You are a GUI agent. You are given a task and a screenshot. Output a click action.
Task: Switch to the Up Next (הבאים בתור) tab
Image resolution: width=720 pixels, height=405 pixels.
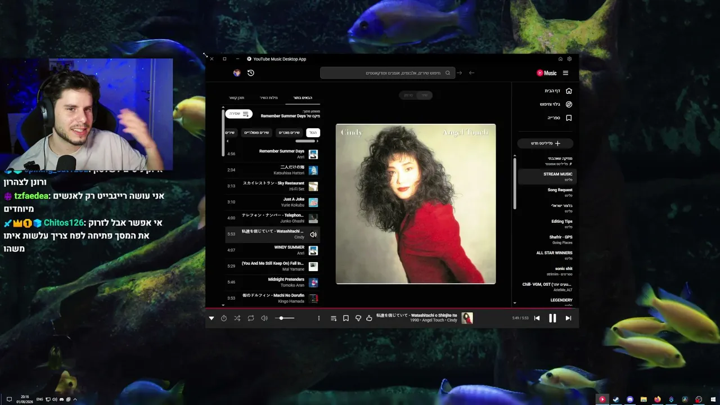click(303, 98)
